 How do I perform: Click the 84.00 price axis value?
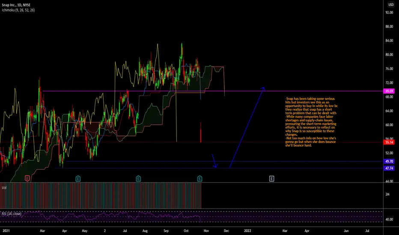[389, 41]
